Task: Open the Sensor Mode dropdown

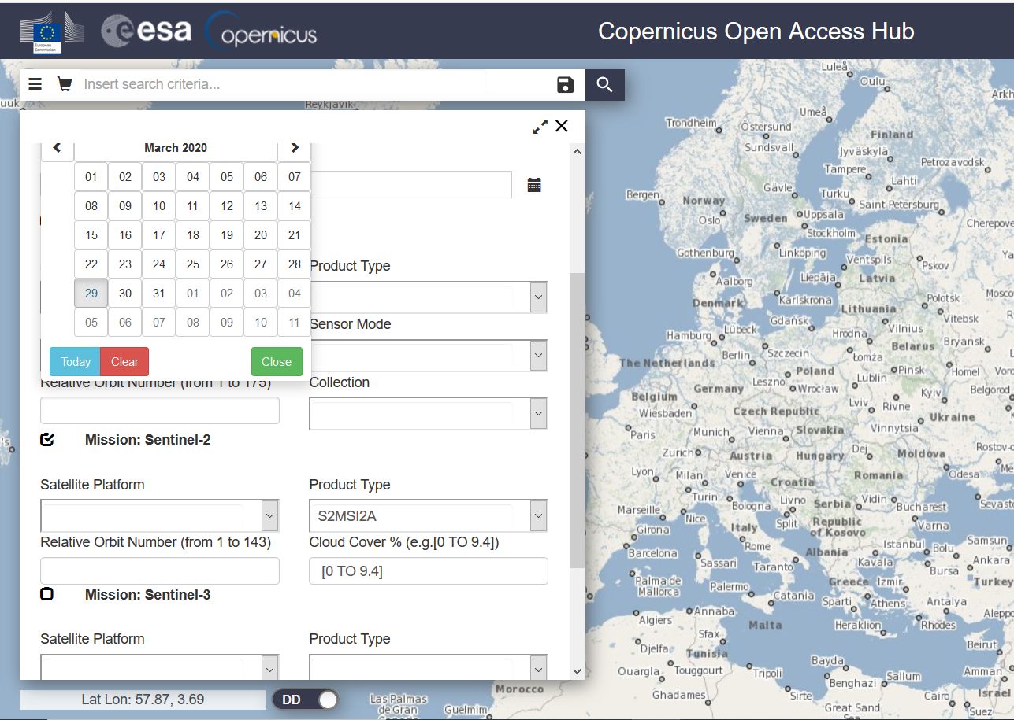Action: click(x=429, y=356)
